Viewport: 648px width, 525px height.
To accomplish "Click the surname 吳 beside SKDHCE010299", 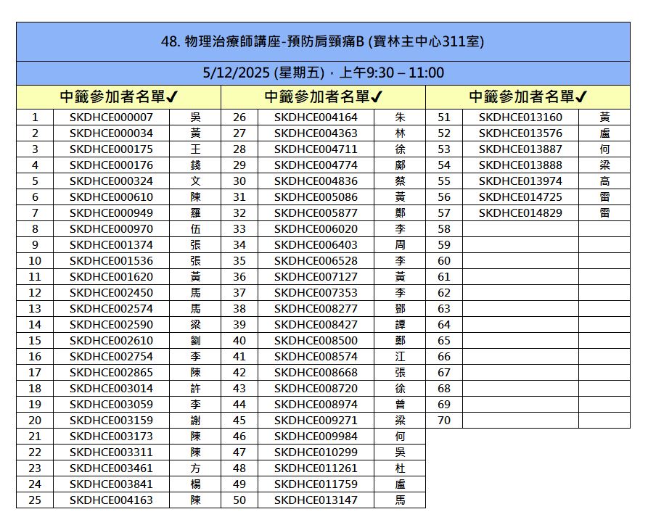I will 400,452.
